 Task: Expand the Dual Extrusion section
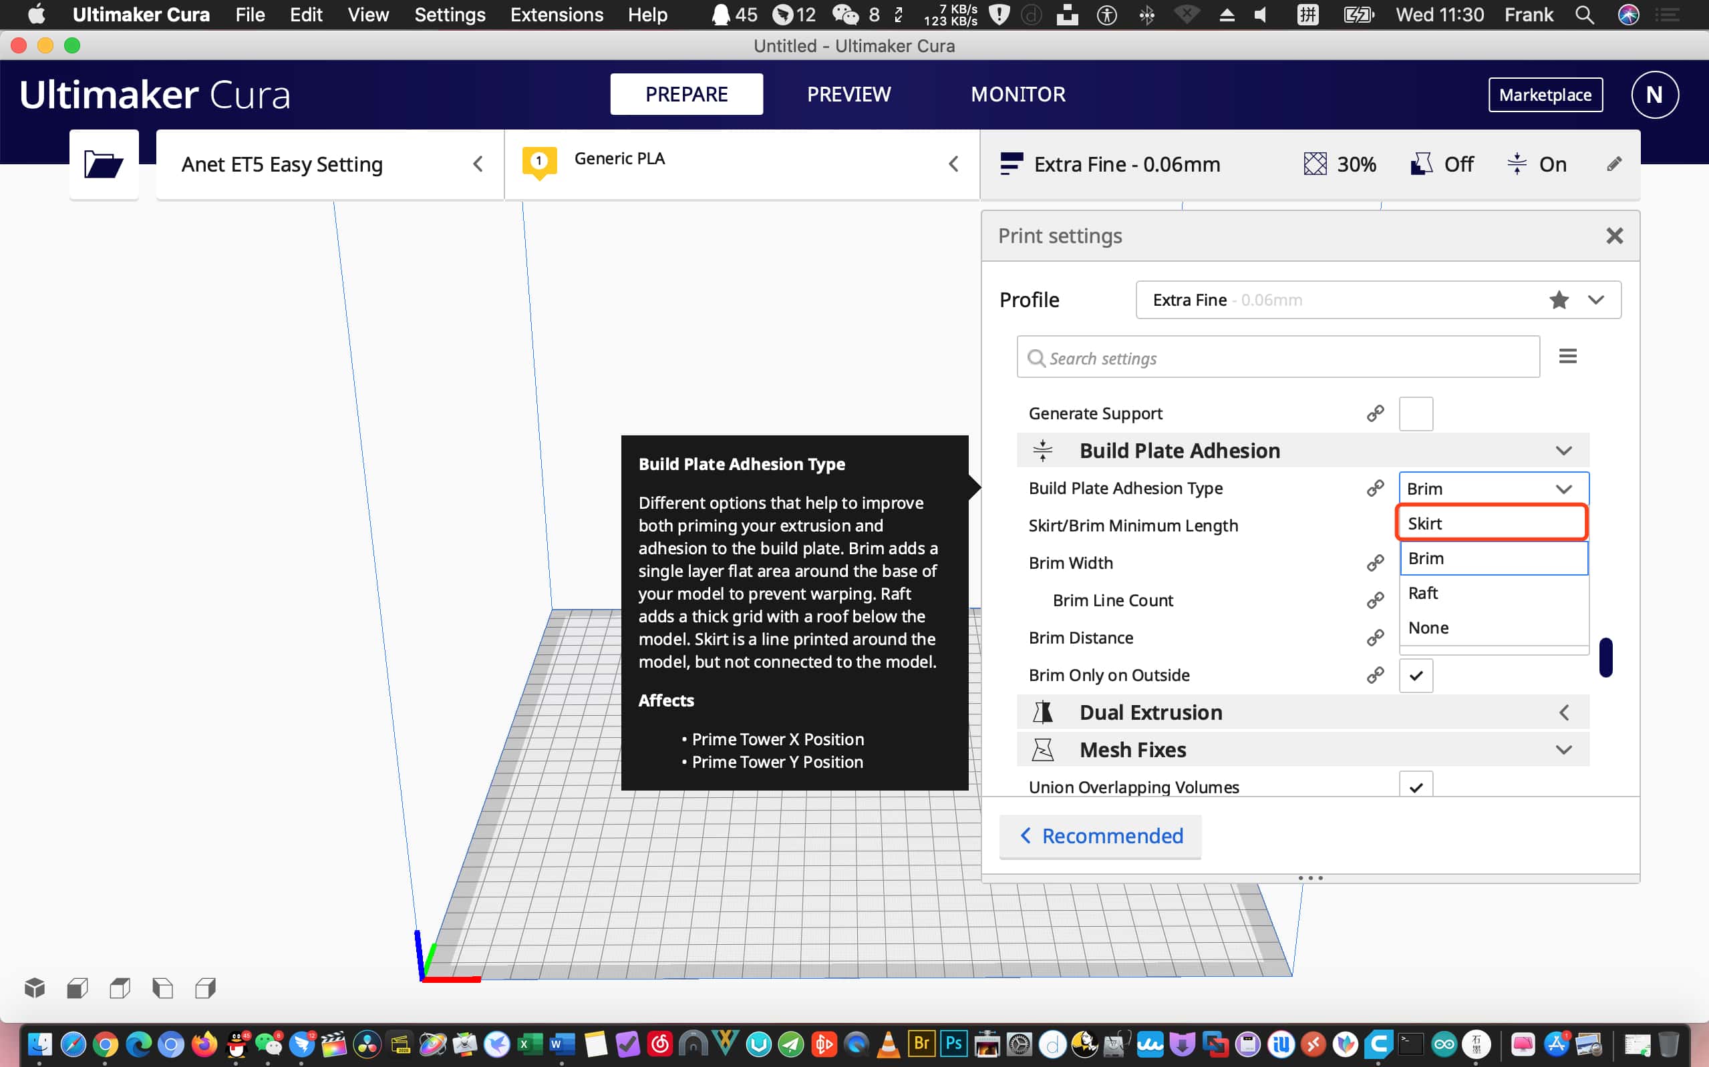[x=1563, y=712]
